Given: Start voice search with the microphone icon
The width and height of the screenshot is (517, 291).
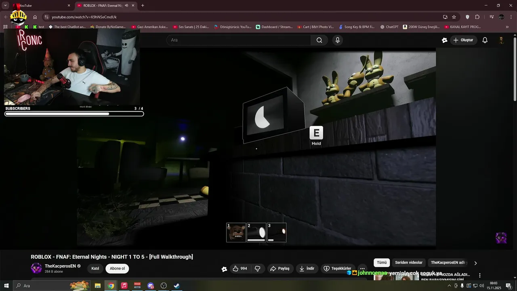Looking at the screenshot, I should (338, 40).
